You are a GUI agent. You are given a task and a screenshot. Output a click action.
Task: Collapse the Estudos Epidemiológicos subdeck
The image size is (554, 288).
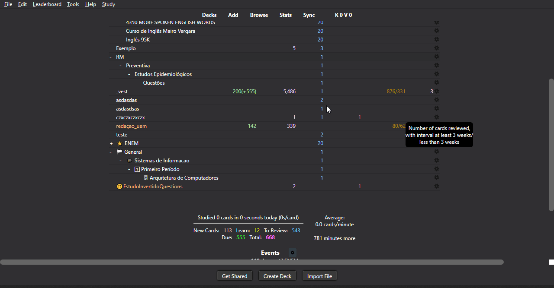pyautogui.click(x=129, y=74)
